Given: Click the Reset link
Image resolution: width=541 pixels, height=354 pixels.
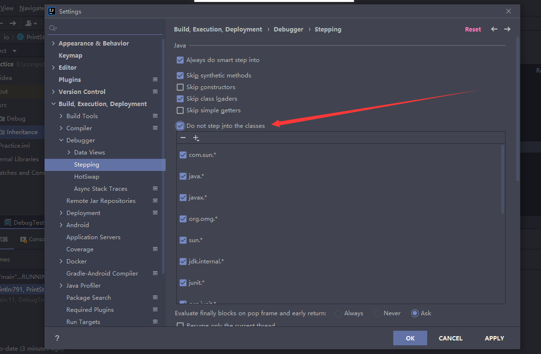Looking at the screenshot, I should tap(473, 30).
